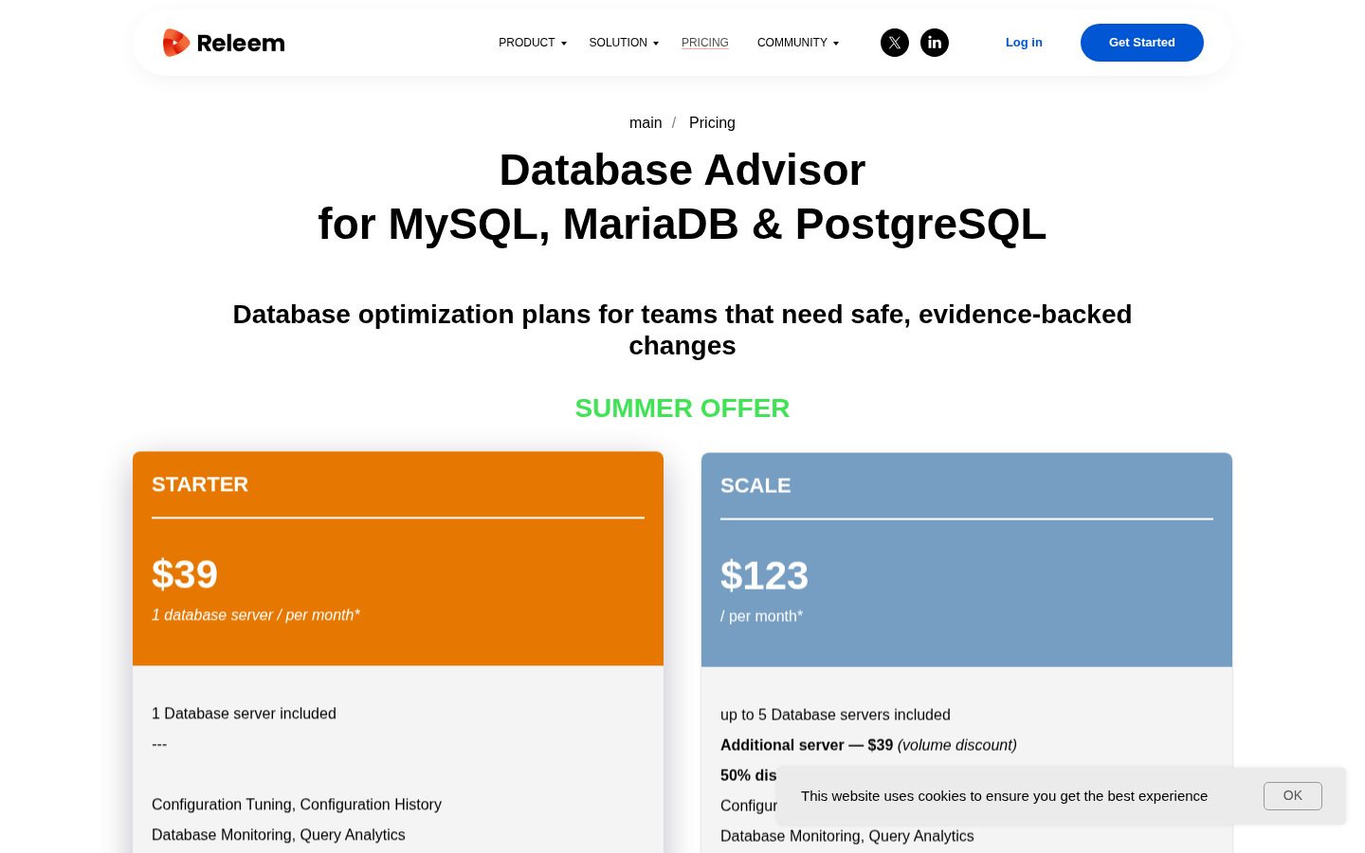
Task: Click the SUMMER OFFER heading
Action: [682, 408]
